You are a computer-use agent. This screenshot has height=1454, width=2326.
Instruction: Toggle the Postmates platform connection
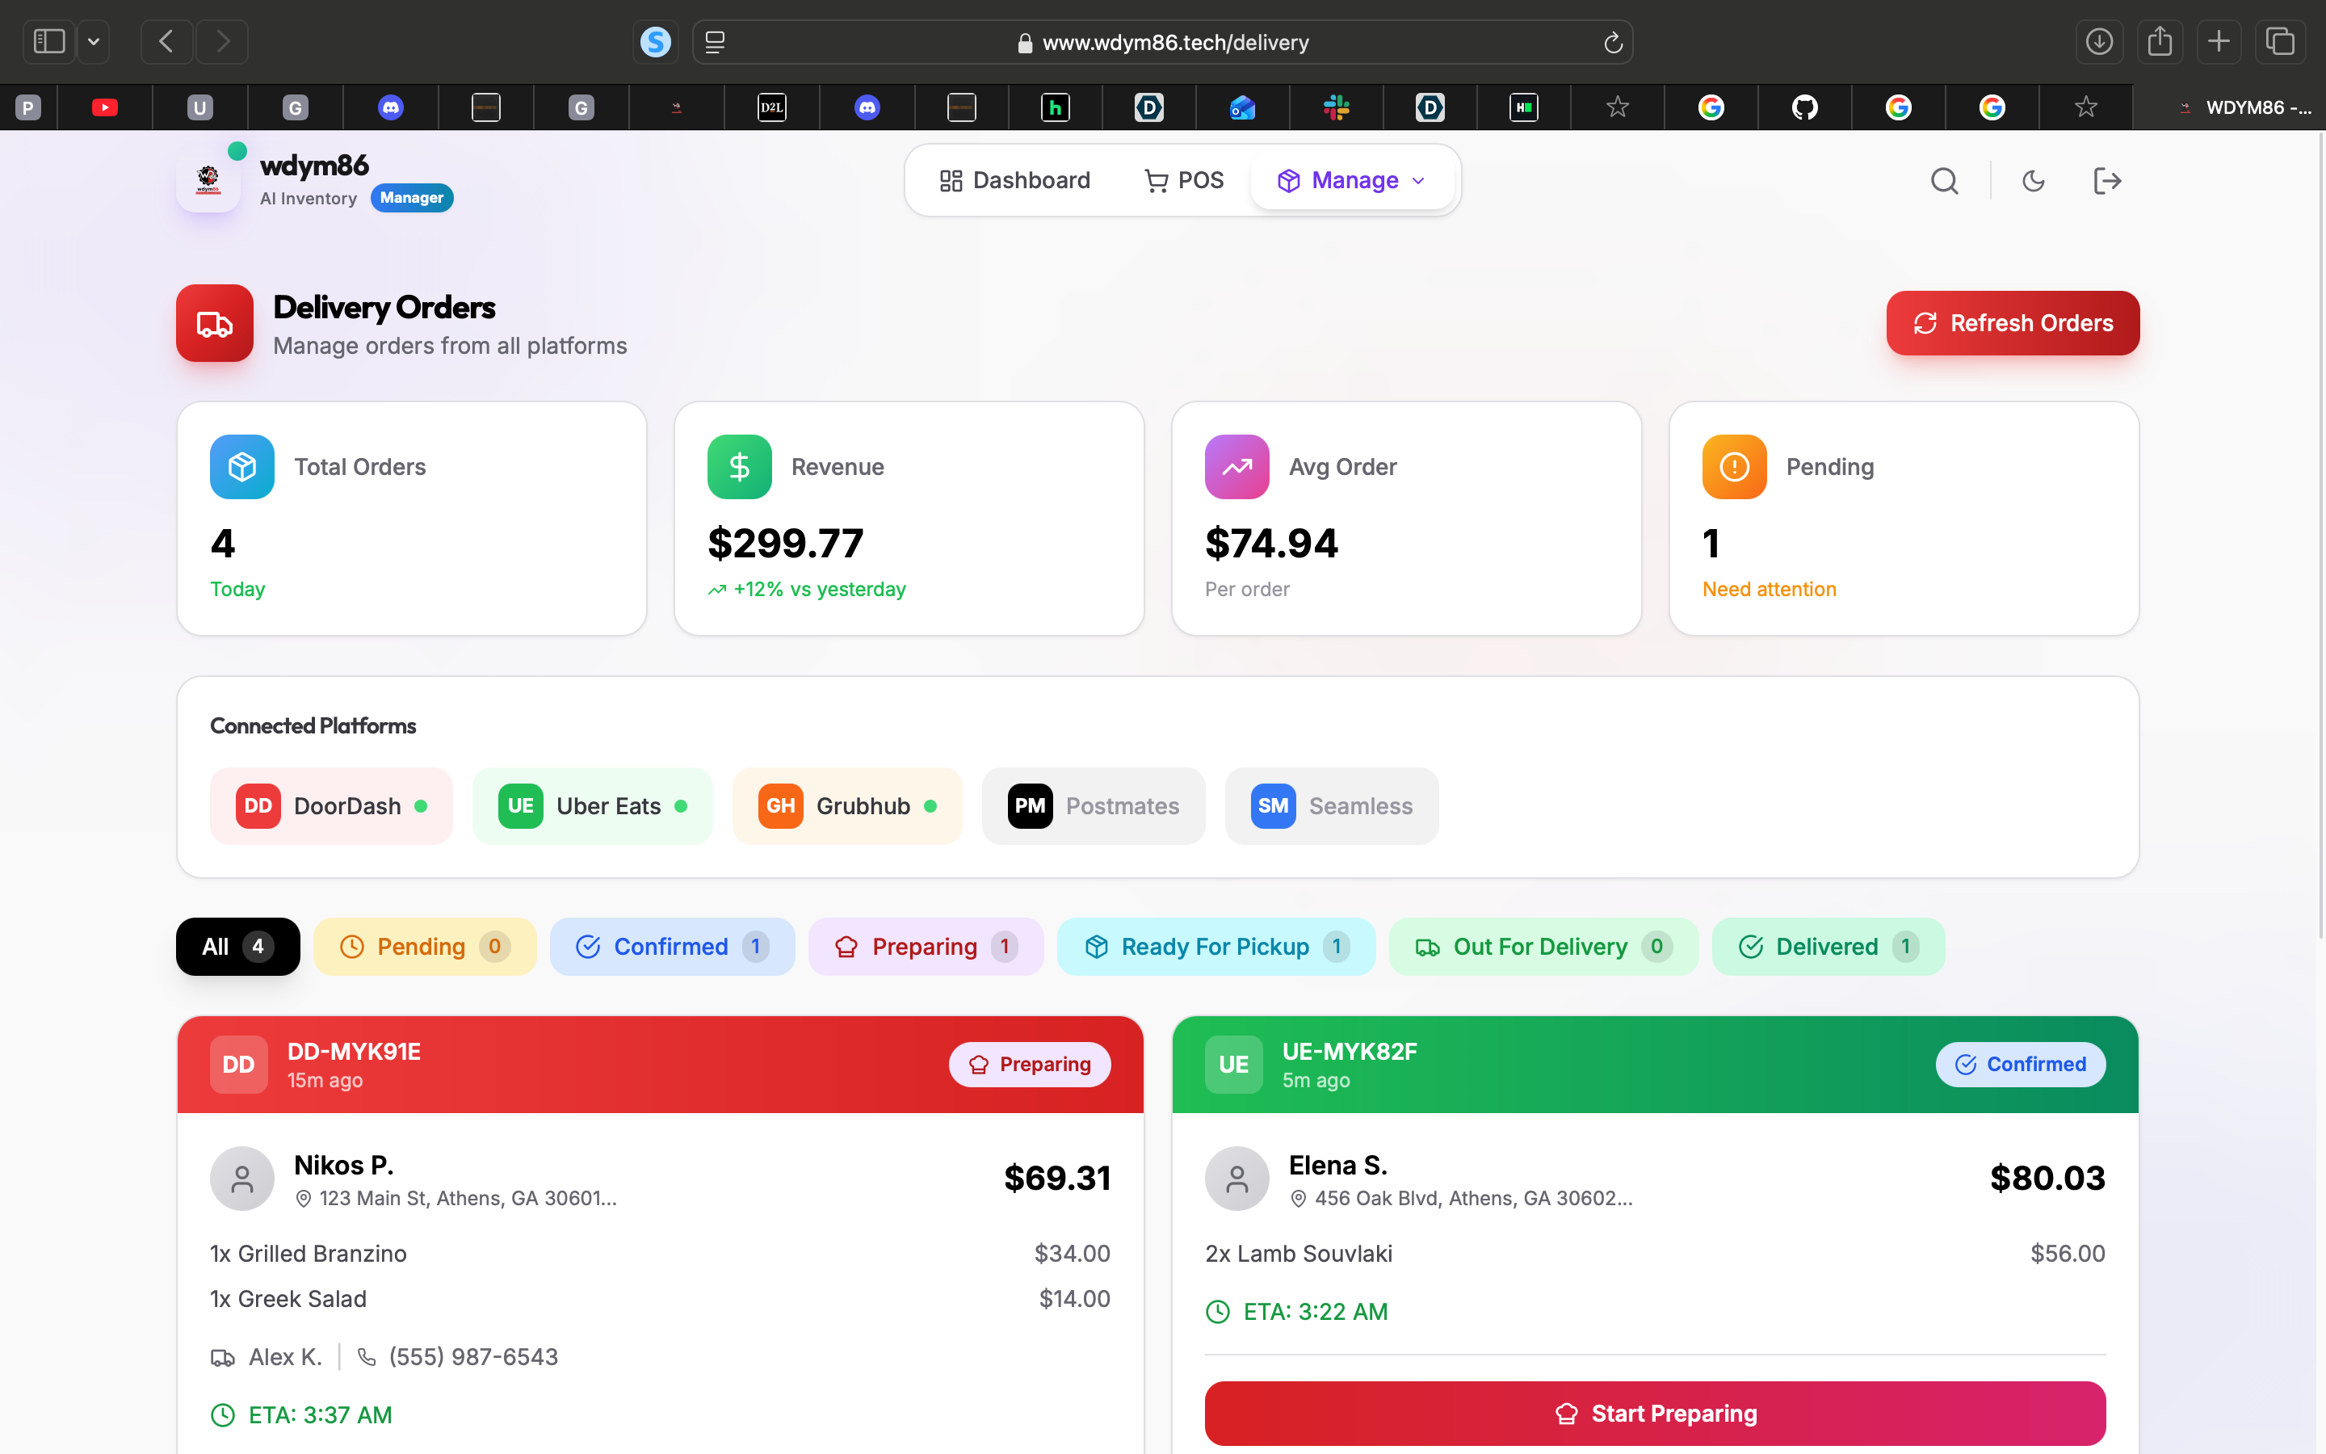(x=1093, y=806)
